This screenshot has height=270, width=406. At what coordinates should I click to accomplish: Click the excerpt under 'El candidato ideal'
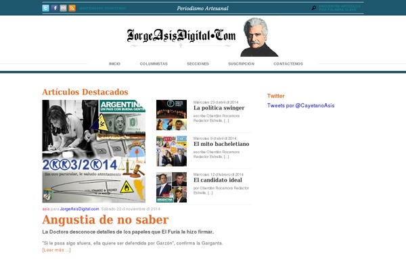point(221,190)
